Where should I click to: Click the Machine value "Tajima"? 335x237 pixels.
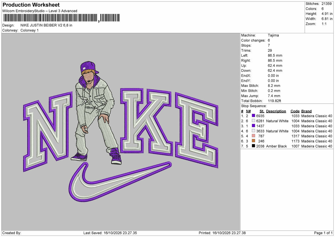[273, 35]
